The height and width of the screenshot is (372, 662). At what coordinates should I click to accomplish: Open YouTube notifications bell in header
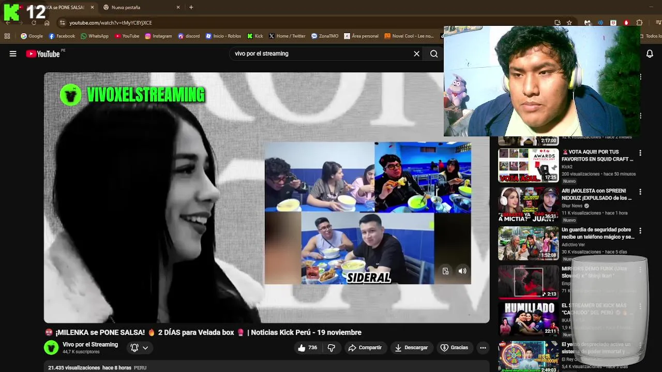point(650,54)
